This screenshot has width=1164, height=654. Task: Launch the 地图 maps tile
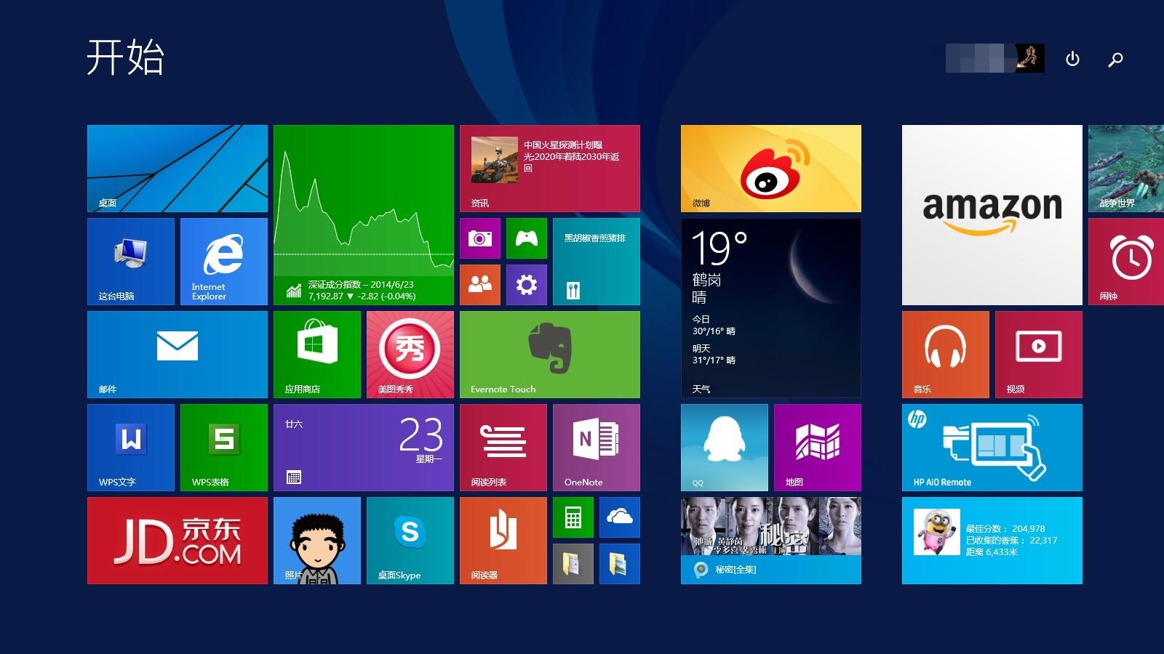[x=818, y=447]
